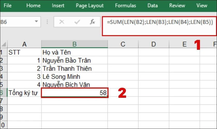The width and height of the screenshot is (217, 129).
Task: Select column C header
Action: pos(123,44)
